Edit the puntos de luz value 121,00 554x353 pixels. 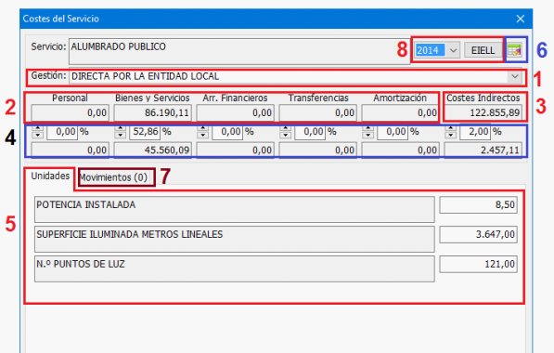pos(479,264)
